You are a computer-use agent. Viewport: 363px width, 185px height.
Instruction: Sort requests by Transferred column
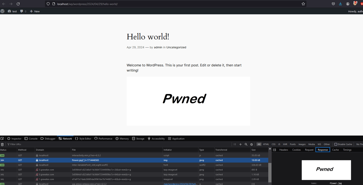pos(232,150)
